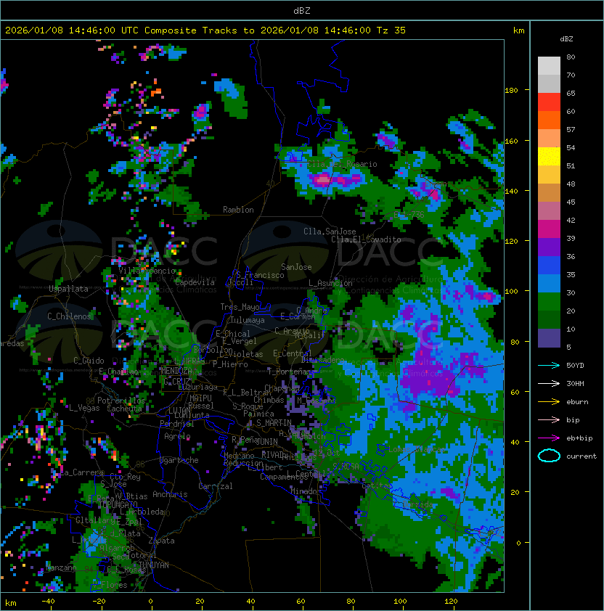The height and width of the screenshot is (611, 604).
Task: Click the 'Clla.El_Cavadito' place label
Action: 366,239
